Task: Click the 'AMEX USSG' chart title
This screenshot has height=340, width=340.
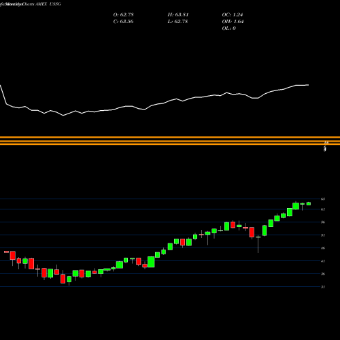Action: pos(48,4)
